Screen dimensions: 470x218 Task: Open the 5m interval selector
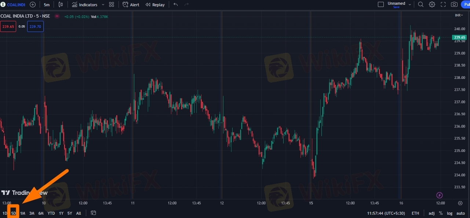coord(47,4)
